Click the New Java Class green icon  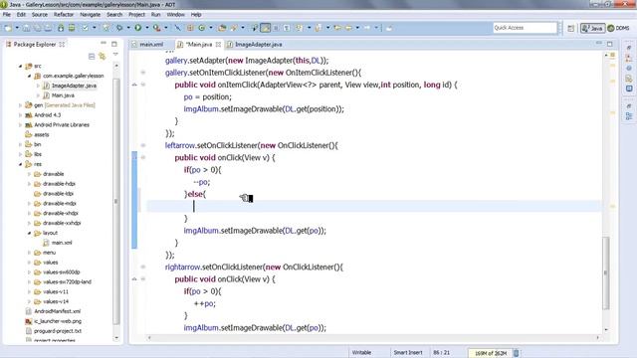202,28
